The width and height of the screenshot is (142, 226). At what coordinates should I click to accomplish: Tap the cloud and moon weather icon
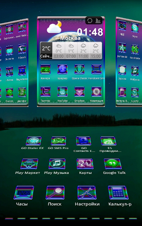point(54,27)
